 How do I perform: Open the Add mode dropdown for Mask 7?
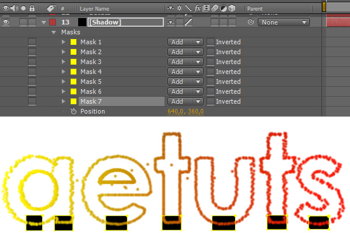point(185,101)
